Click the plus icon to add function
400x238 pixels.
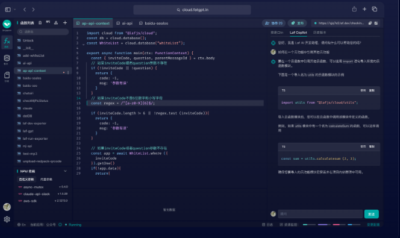tap(65, 23)
